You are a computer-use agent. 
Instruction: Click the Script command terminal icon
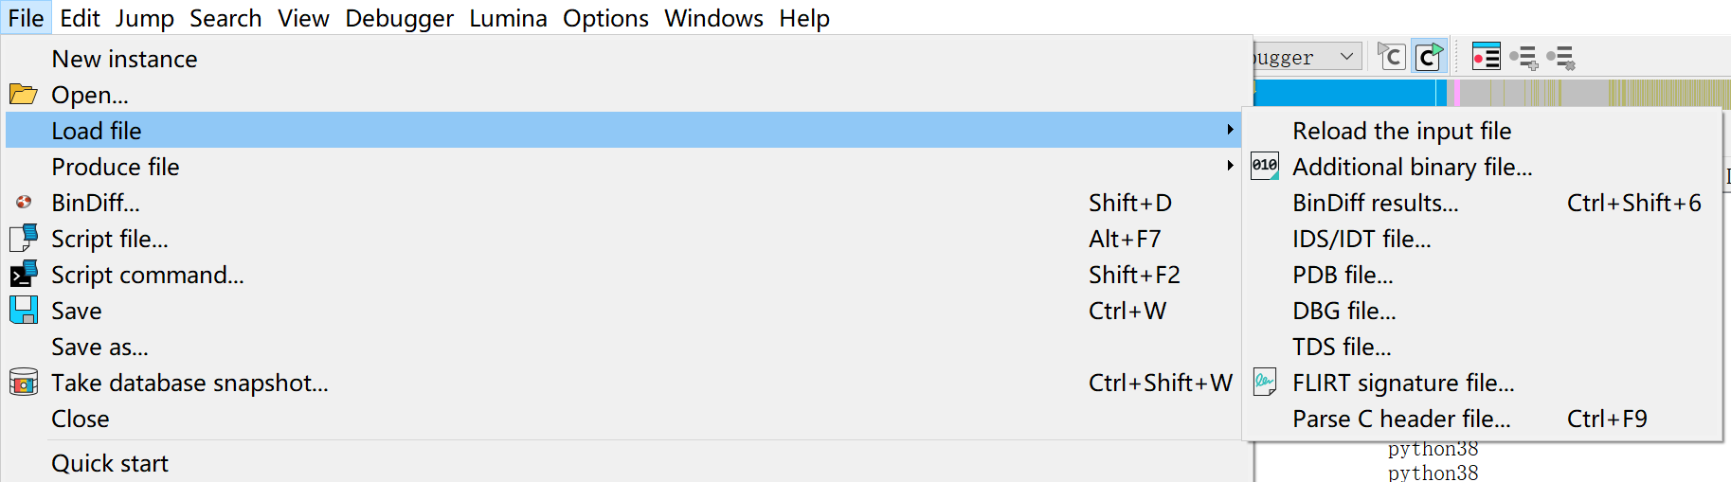pos(23,274)
